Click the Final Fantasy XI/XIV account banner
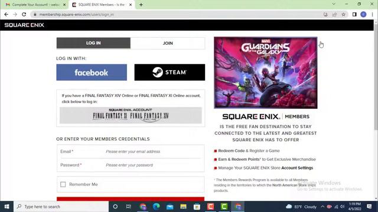Image resolution: width=378 pixels, height=212 pixels. [131, 115]
